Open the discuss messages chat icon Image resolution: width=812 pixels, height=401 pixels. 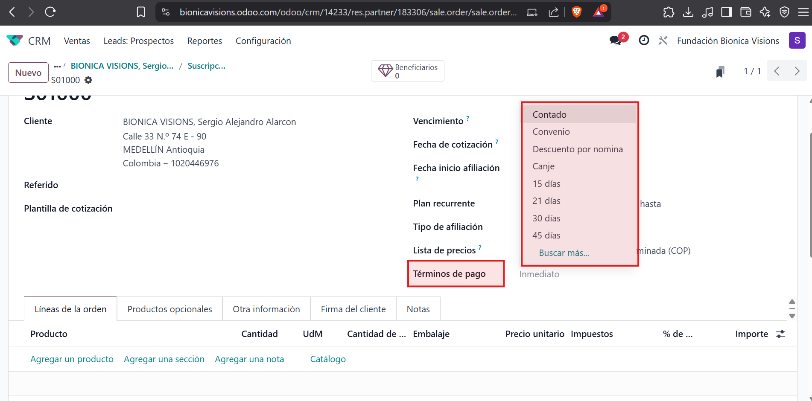pos(616,41)
